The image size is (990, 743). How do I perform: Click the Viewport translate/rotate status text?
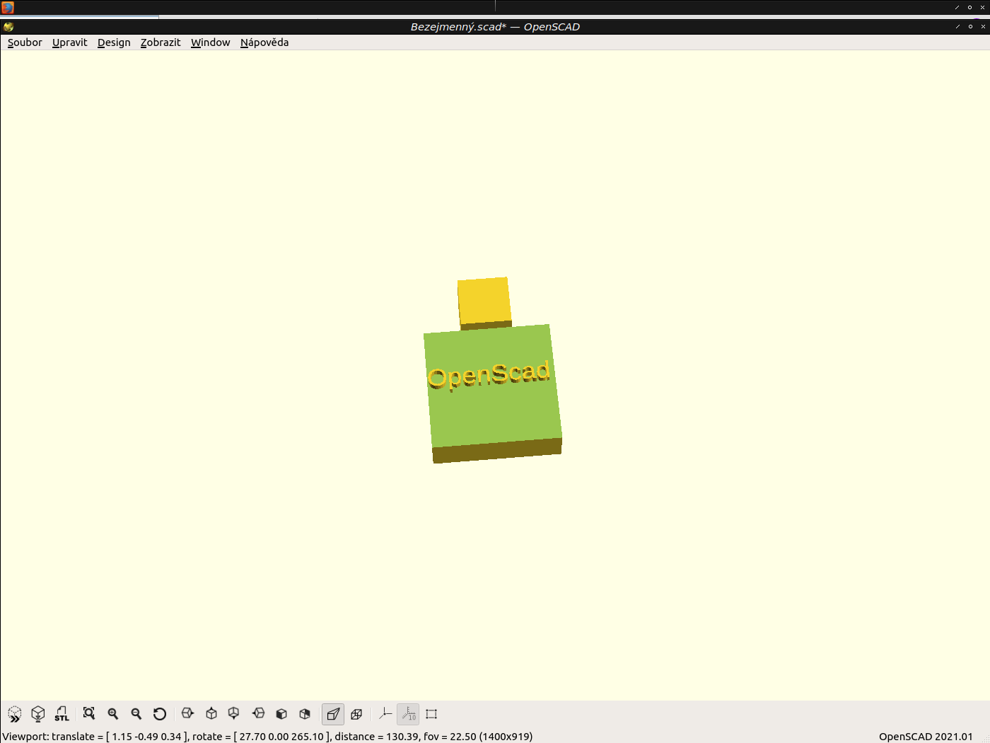point(267,737)
